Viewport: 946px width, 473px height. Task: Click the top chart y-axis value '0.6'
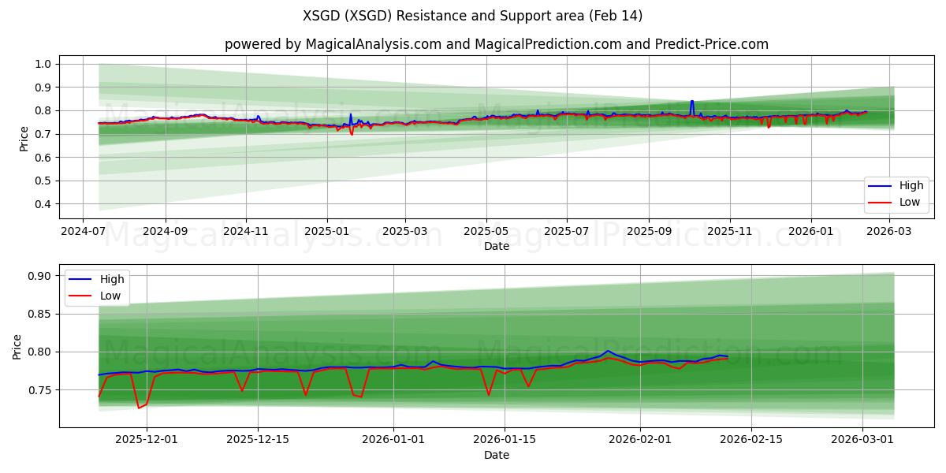(43, 158)
